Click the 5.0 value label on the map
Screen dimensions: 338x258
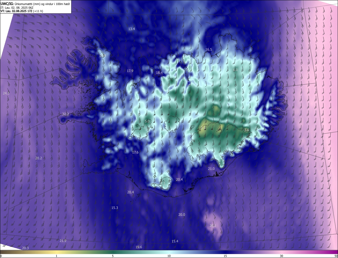(x=147, y=121)
